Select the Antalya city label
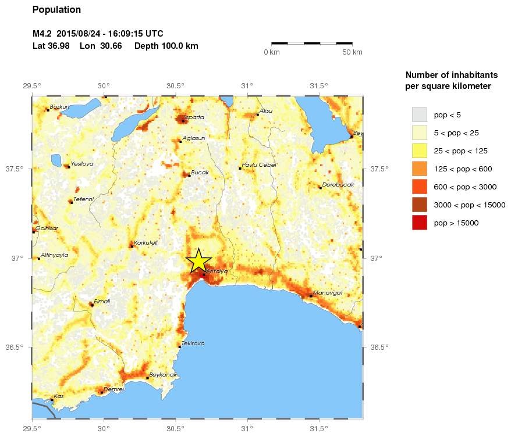This screenshot has height=437, width=511. point(217,271)
